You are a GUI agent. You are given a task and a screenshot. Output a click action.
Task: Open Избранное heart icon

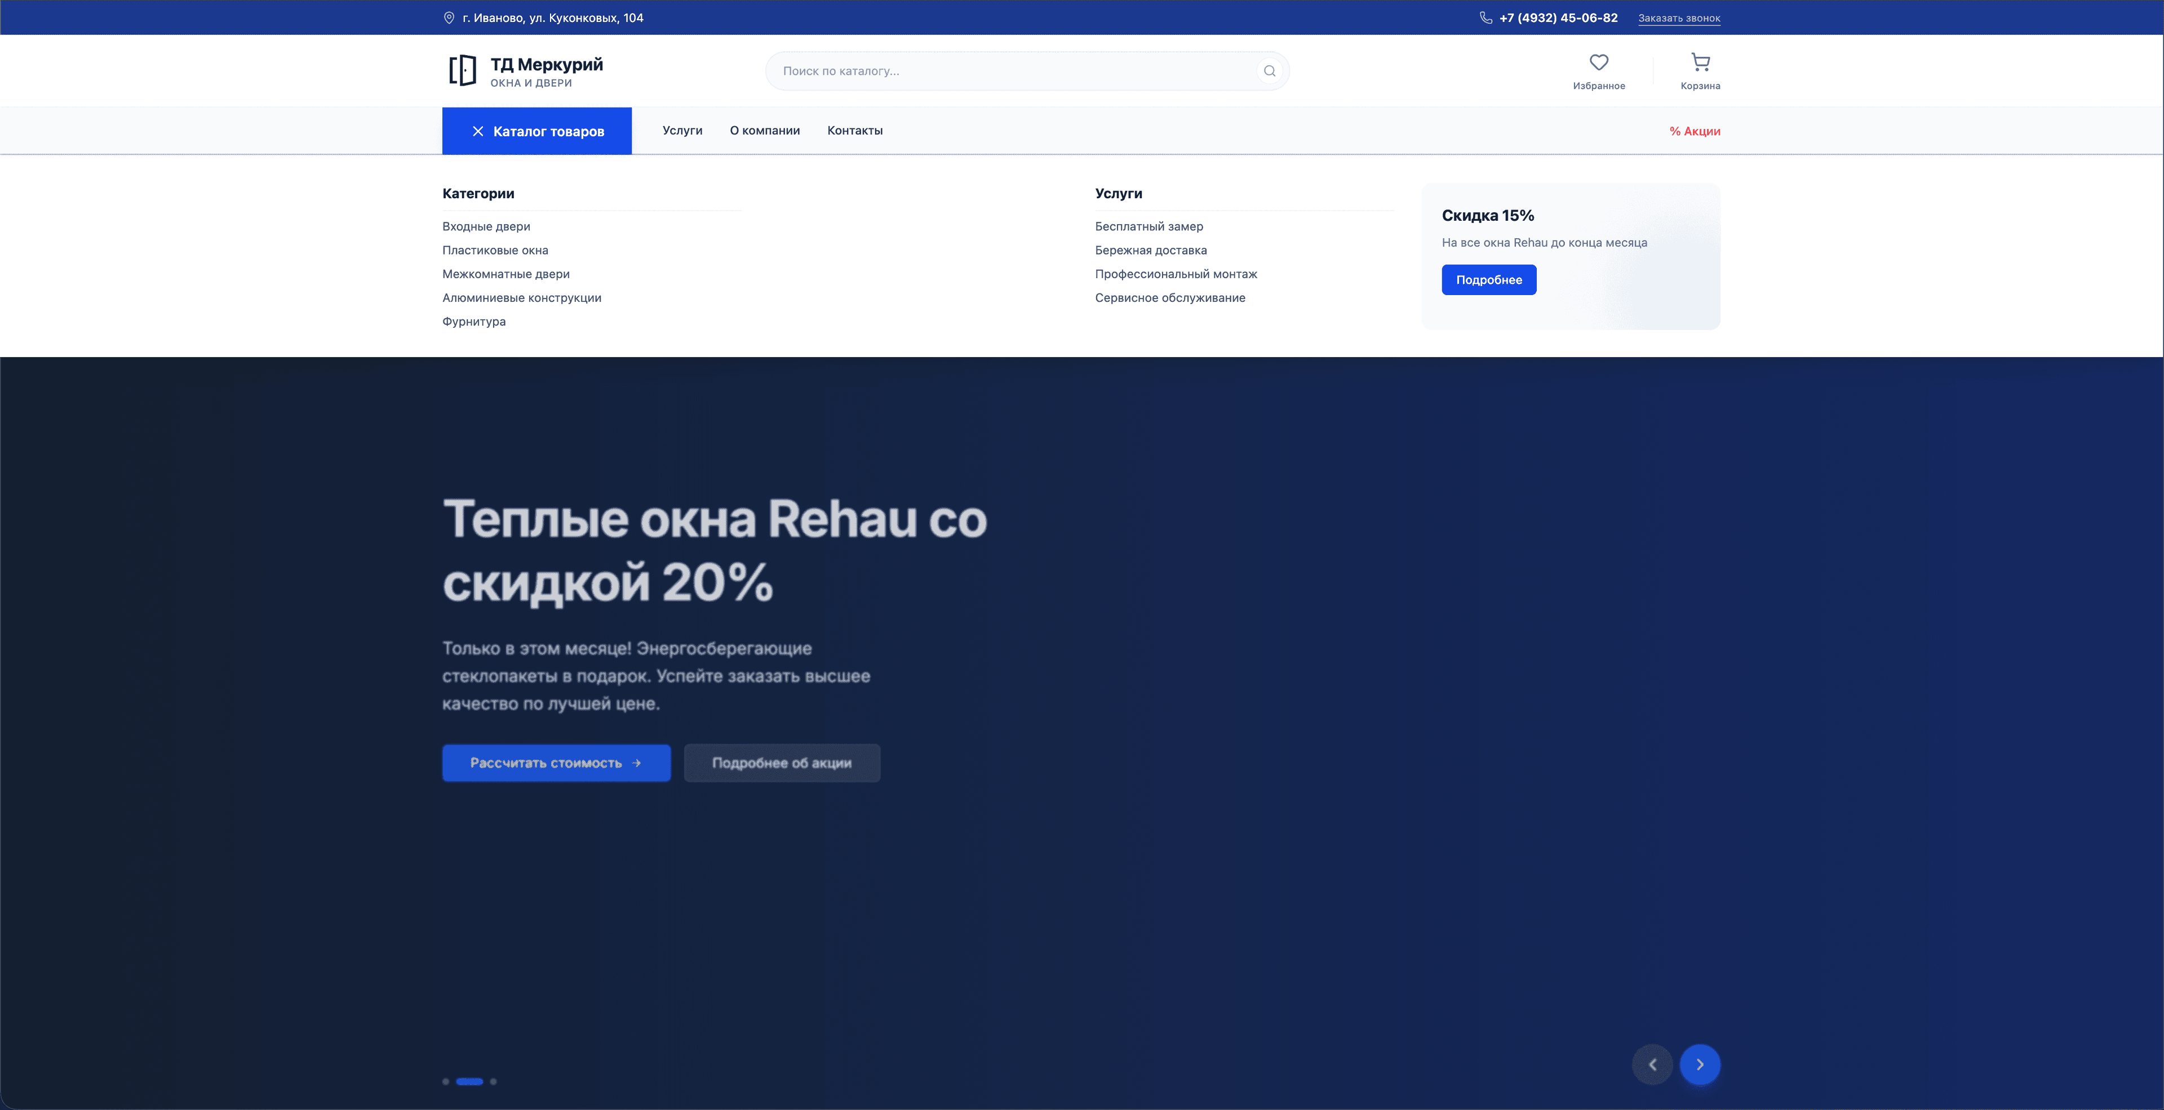pyautogui.click(x=1599, y=62)
